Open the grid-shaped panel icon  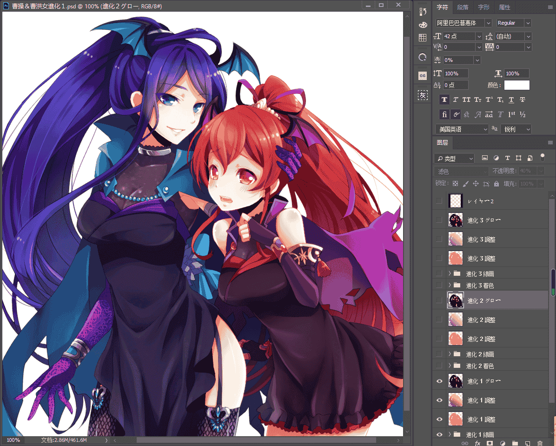pos(423,38)
